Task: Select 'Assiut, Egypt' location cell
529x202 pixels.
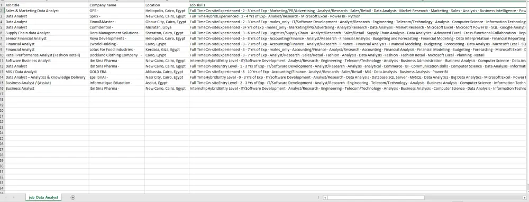Action: pyautogui.click(x=167, y=83)
